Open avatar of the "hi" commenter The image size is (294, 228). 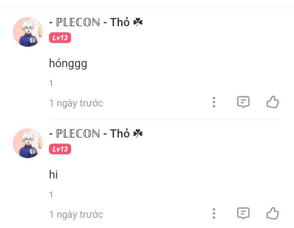28,143
